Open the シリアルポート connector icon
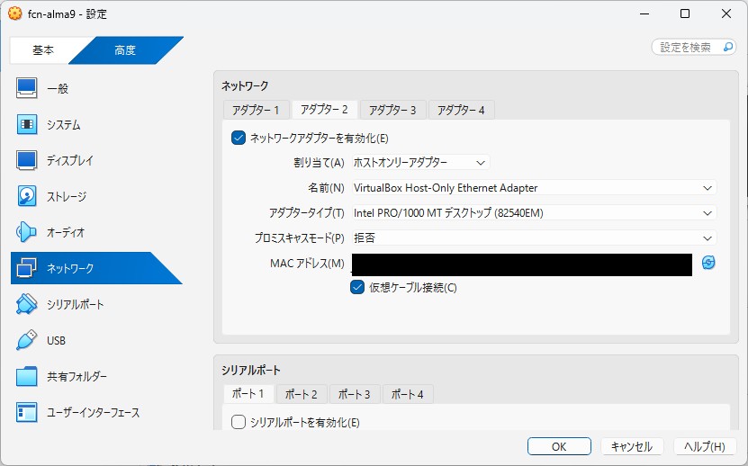748x466 pixels. pos(26,304)
